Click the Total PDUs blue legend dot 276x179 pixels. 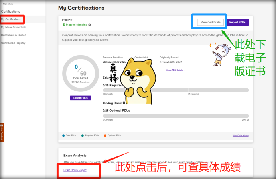pyautogui.click(x=63, y=136)
